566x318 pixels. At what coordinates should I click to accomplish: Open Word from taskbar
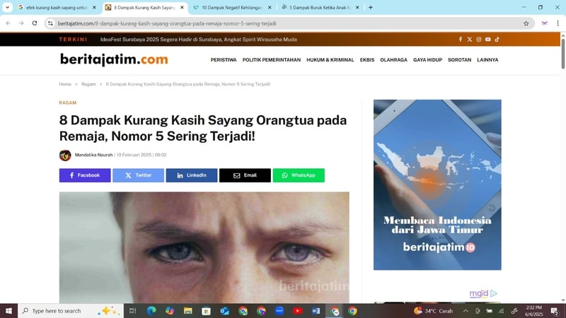point(316,311)
